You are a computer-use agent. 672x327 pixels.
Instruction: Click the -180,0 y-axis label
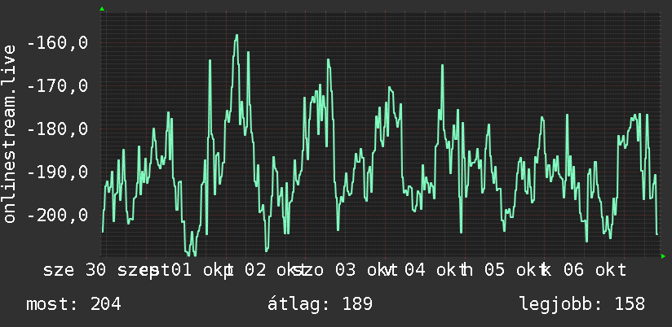coord(57,129)
